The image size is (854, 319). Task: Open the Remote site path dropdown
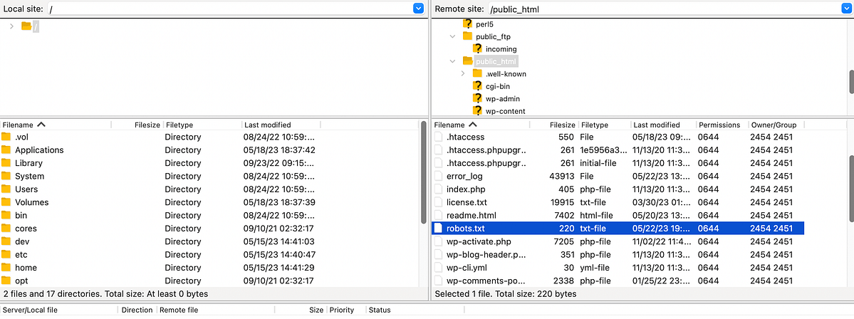847,9
